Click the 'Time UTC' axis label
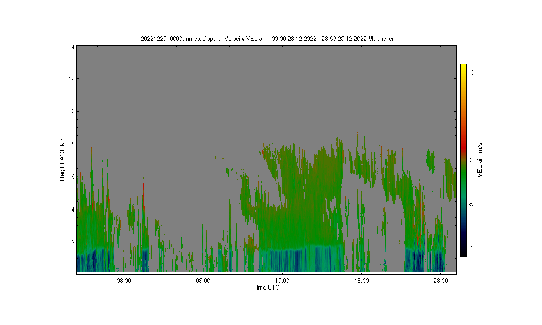This screenshot has width=542, height=325. pyautogui.click(x=266, y=287)
